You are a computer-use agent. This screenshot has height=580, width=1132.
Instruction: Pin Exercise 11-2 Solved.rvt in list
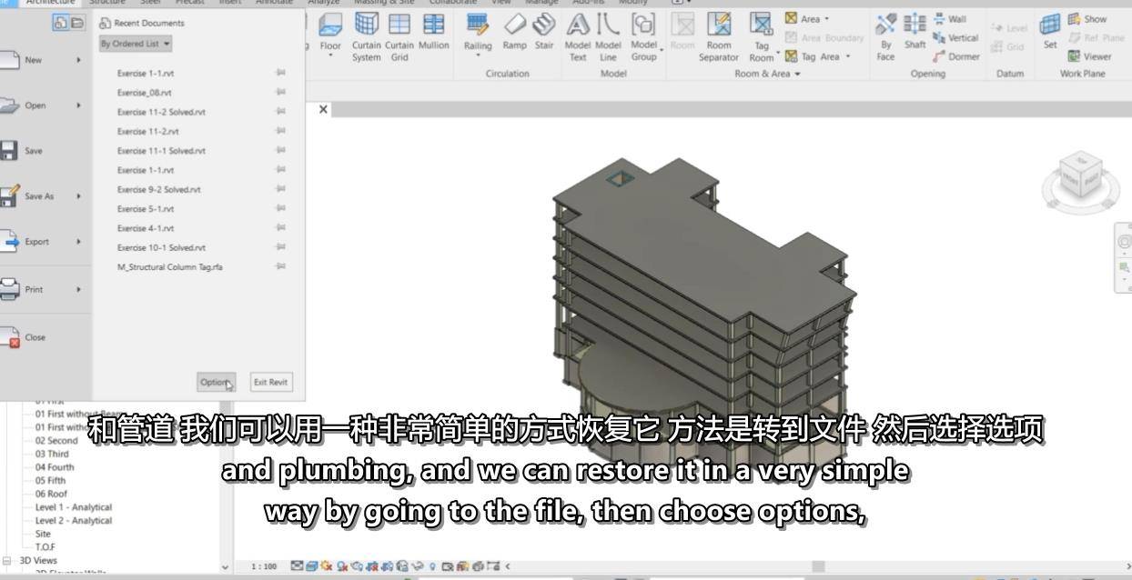point(280,112)
